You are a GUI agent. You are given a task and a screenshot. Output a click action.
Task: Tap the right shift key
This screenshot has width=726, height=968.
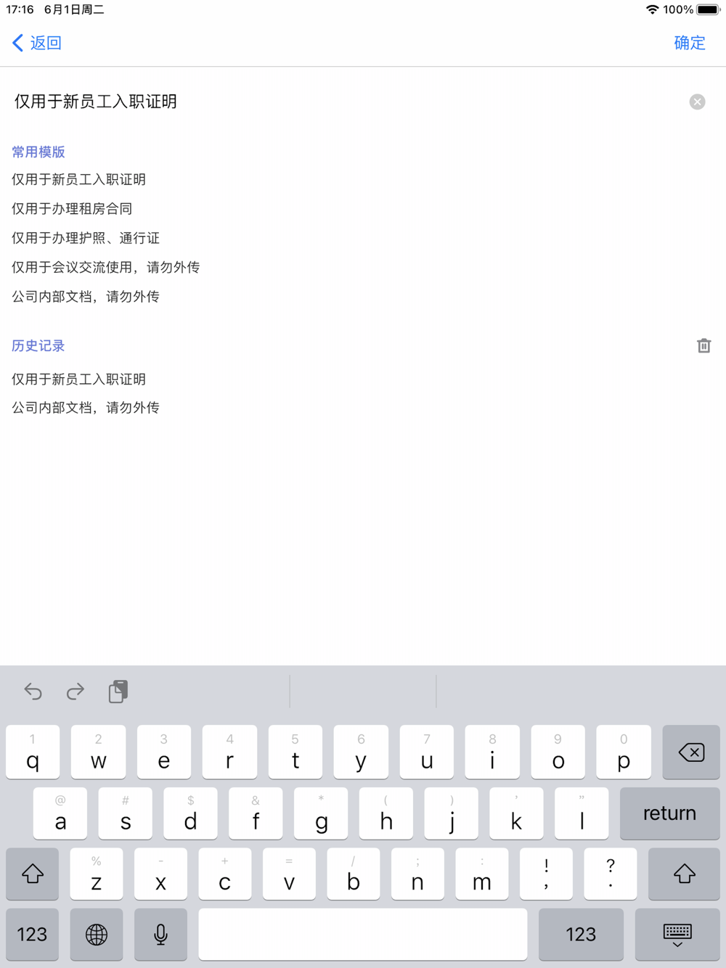tap(684, 874)
